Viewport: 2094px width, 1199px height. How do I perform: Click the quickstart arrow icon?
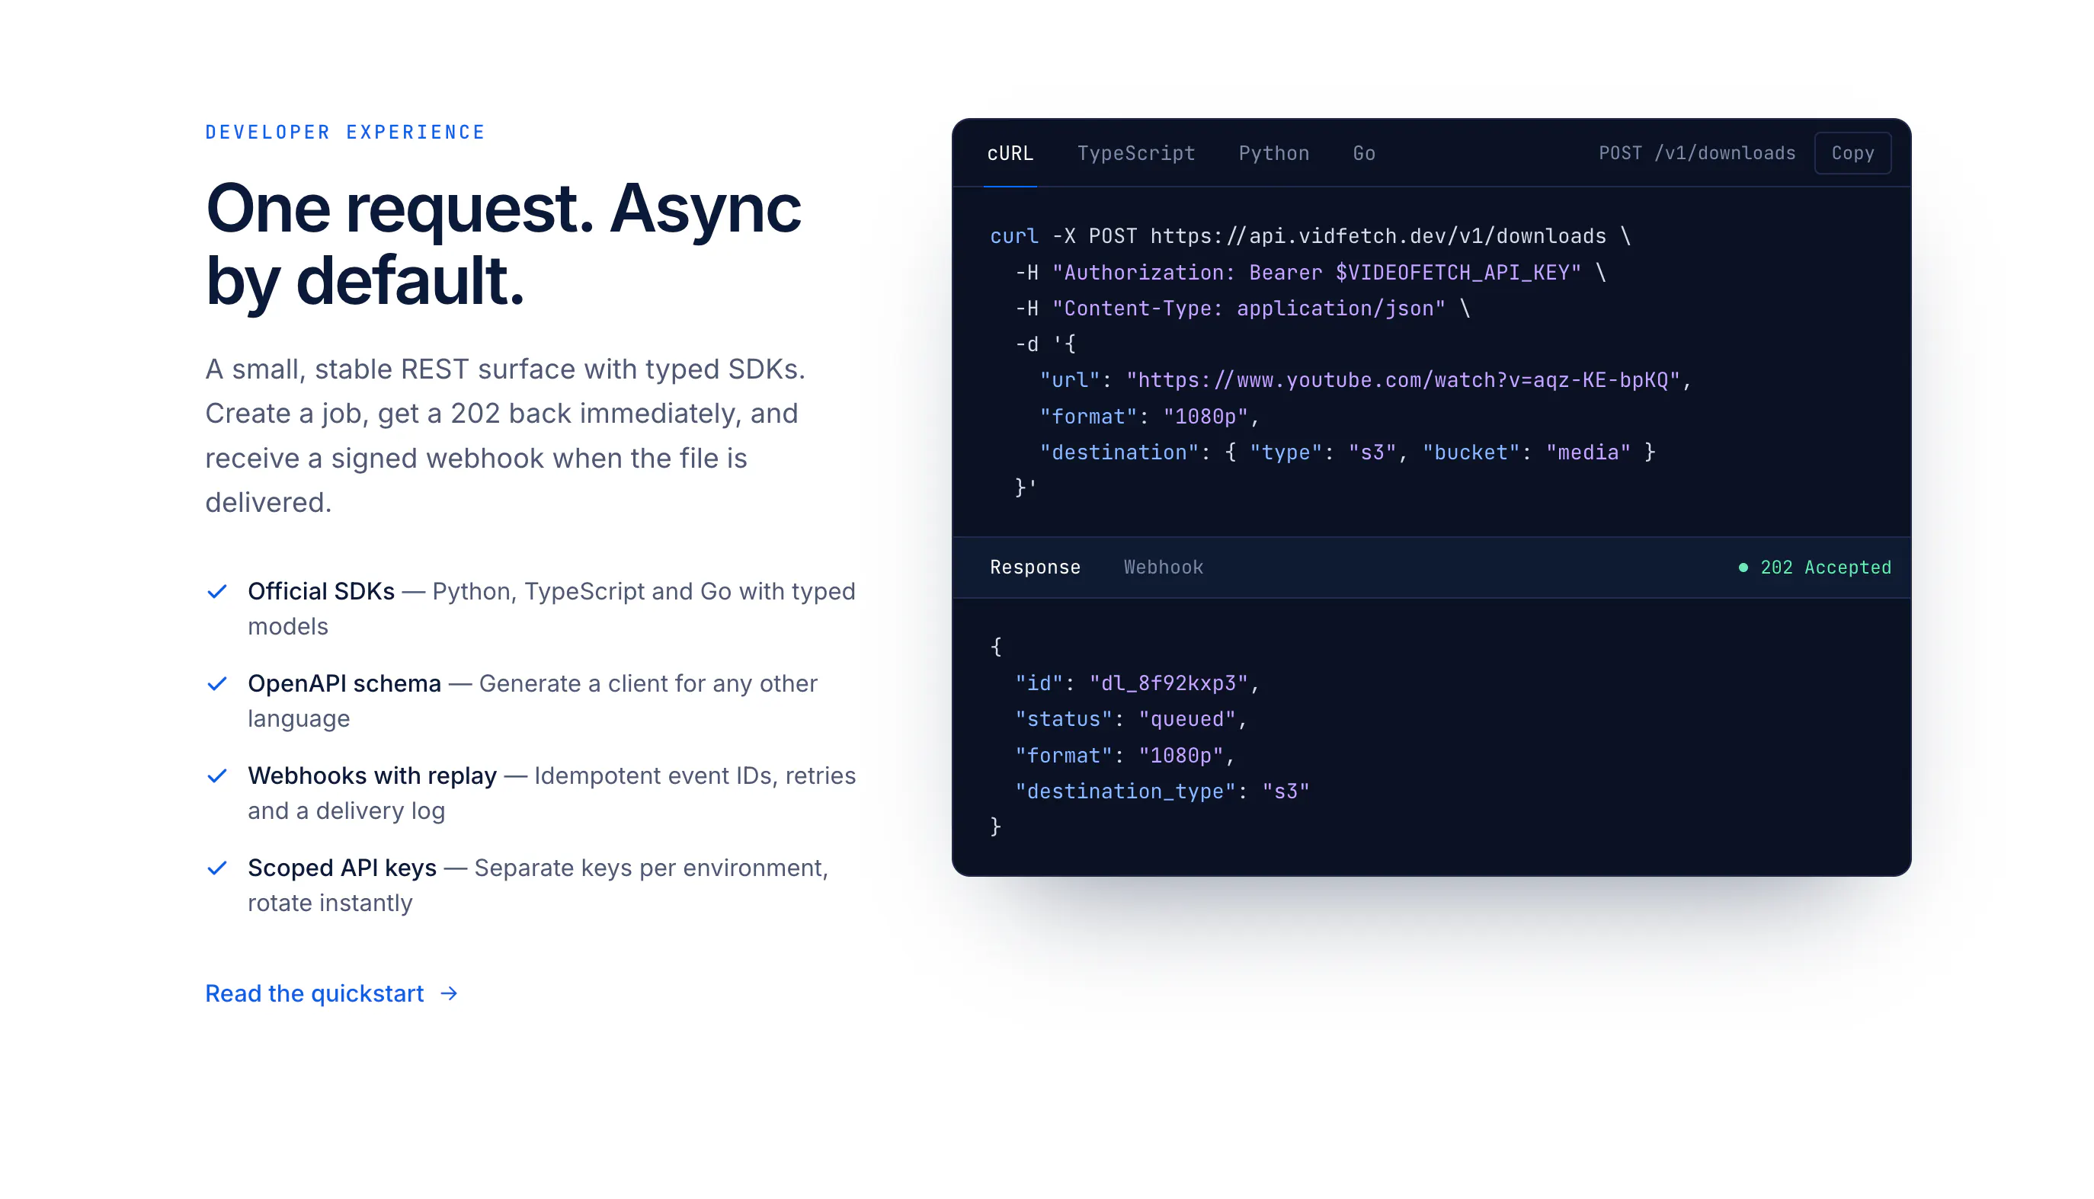coord(449,994)
